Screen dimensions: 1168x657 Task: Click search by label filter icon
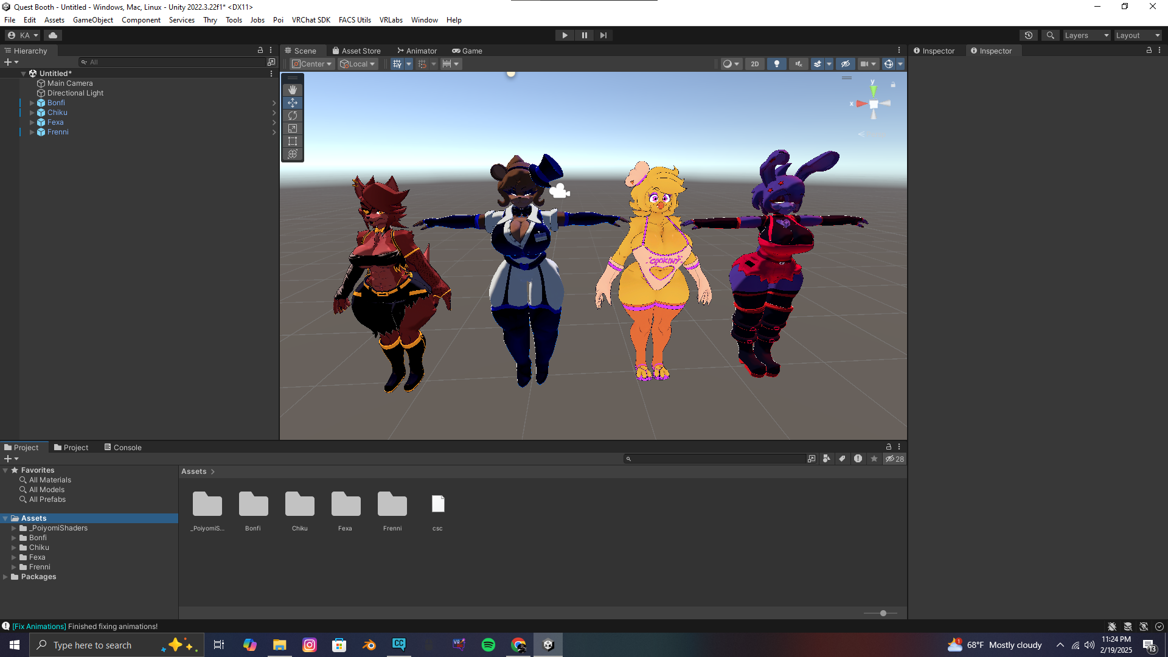click(843, 459)
